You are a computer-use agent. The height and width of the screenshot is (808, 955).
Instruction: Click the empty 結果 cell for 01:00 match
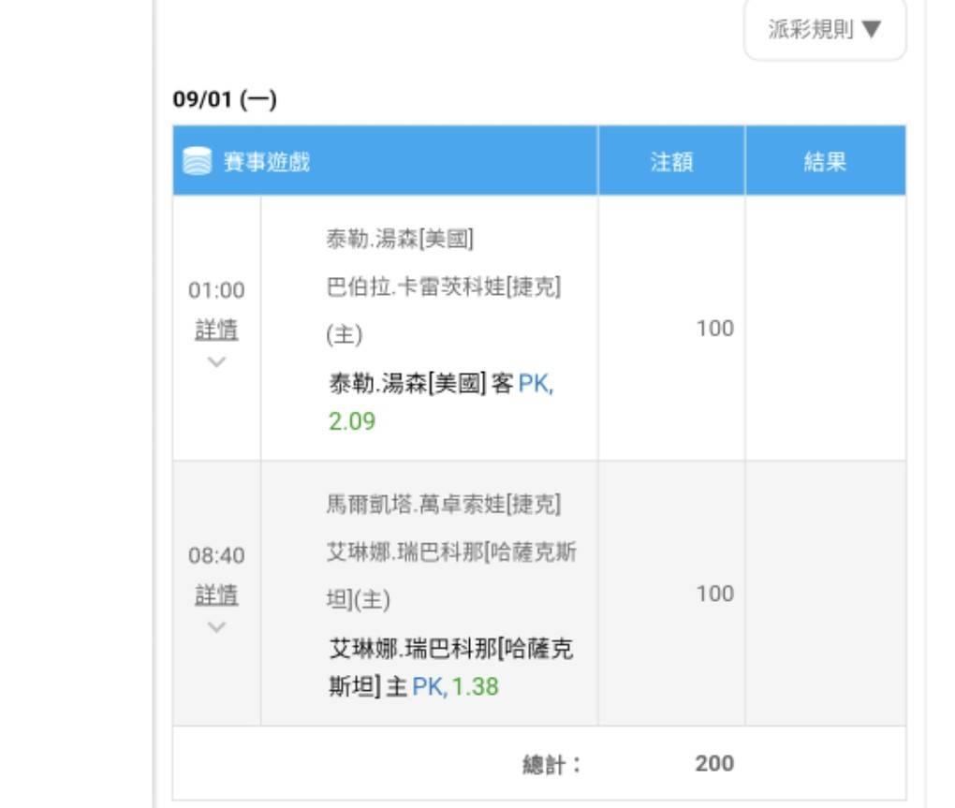click(825, 329)
